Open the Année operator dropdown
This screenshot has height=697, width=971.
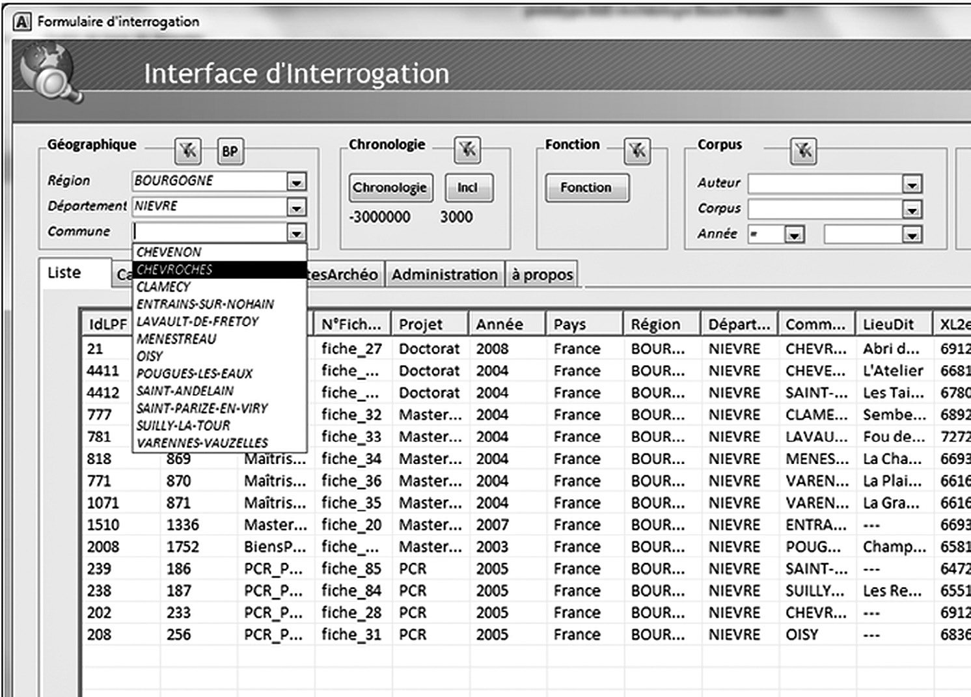(x=794, y=234)
